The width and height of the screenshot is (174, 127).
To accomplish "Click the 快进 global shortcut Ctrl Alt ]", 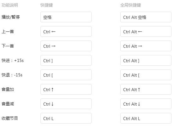I will point(146,61).
